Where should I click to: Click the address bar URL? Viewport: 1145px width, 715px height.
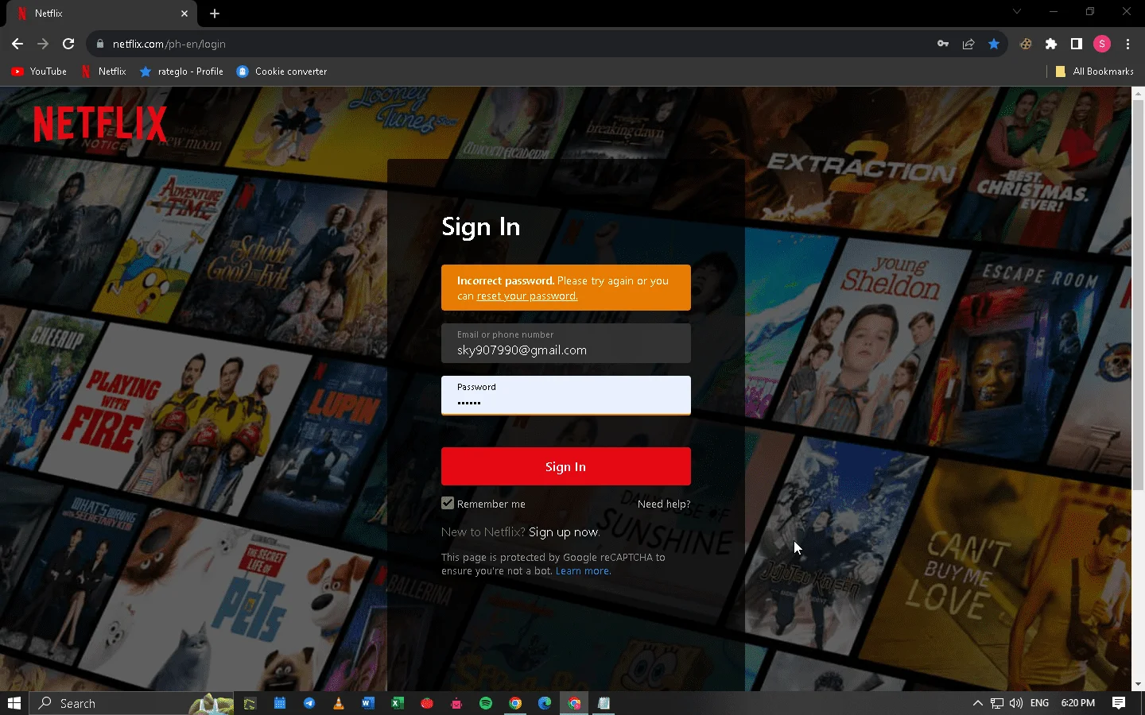click(169, 44)
